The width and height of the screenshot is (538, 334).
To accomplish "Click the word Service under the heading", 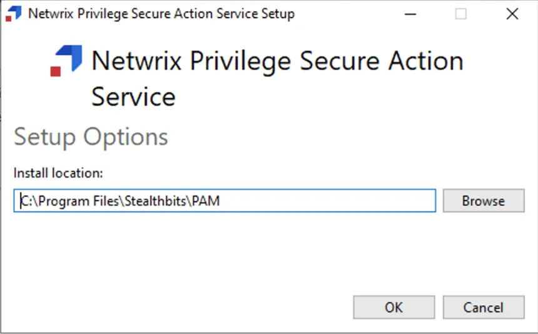I will (133, 97).
